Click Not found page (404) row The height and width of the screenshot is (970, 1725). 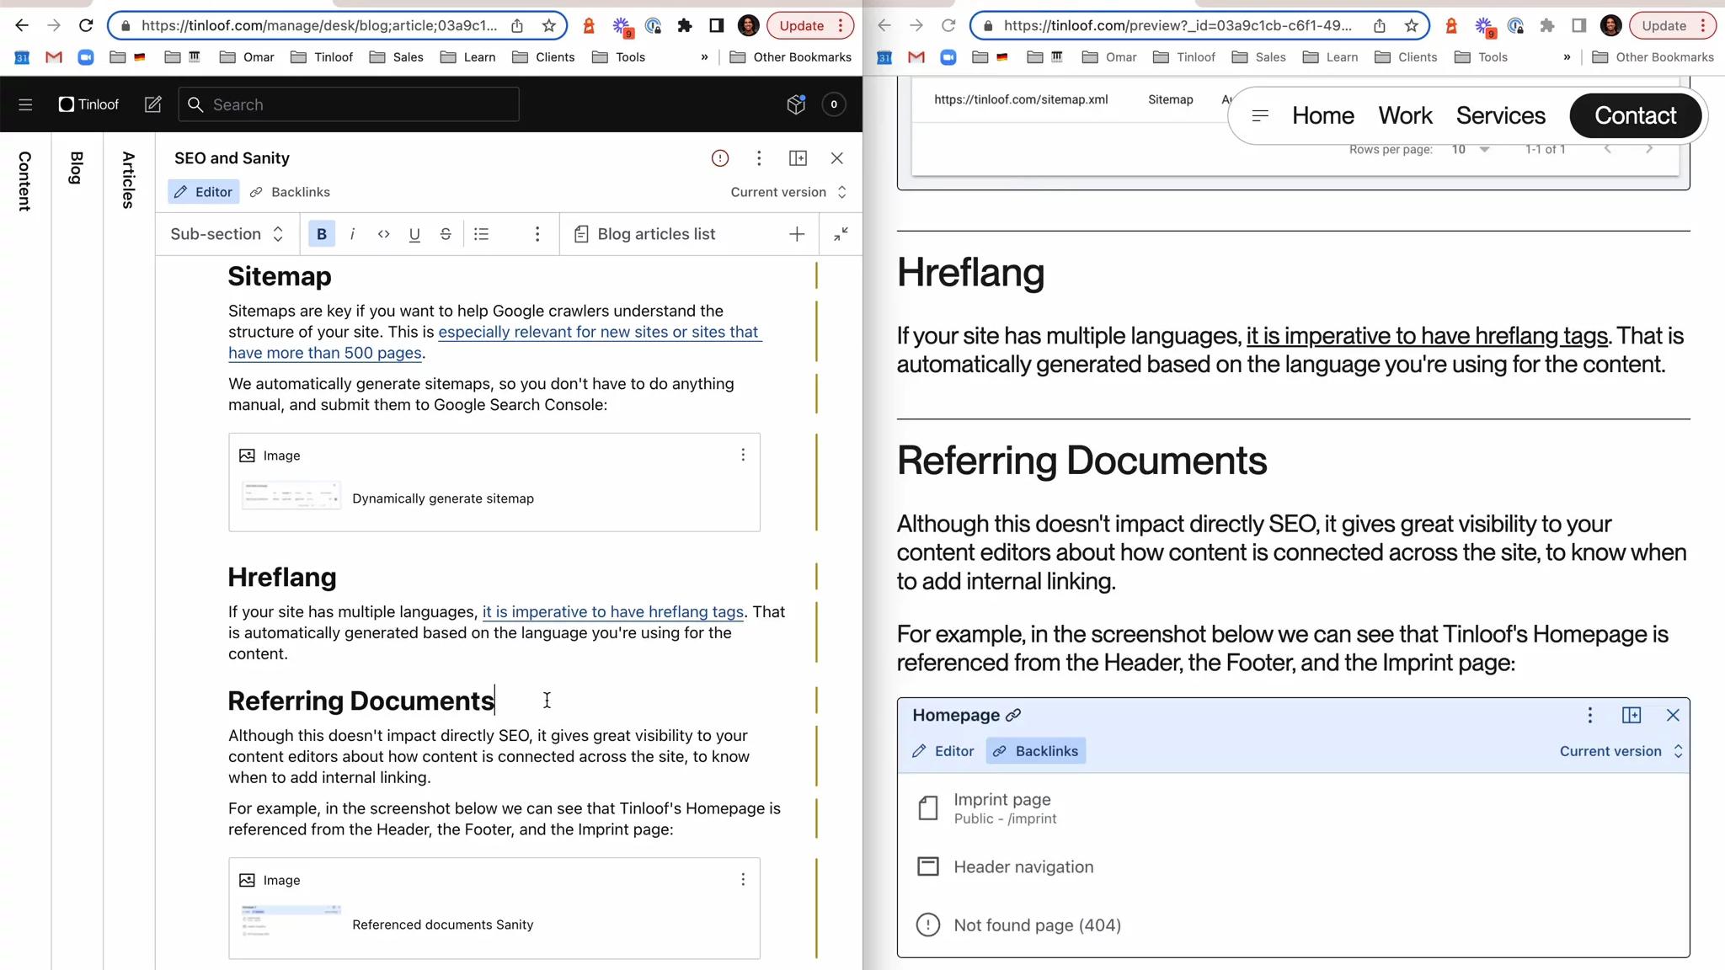coord(1293,925)
